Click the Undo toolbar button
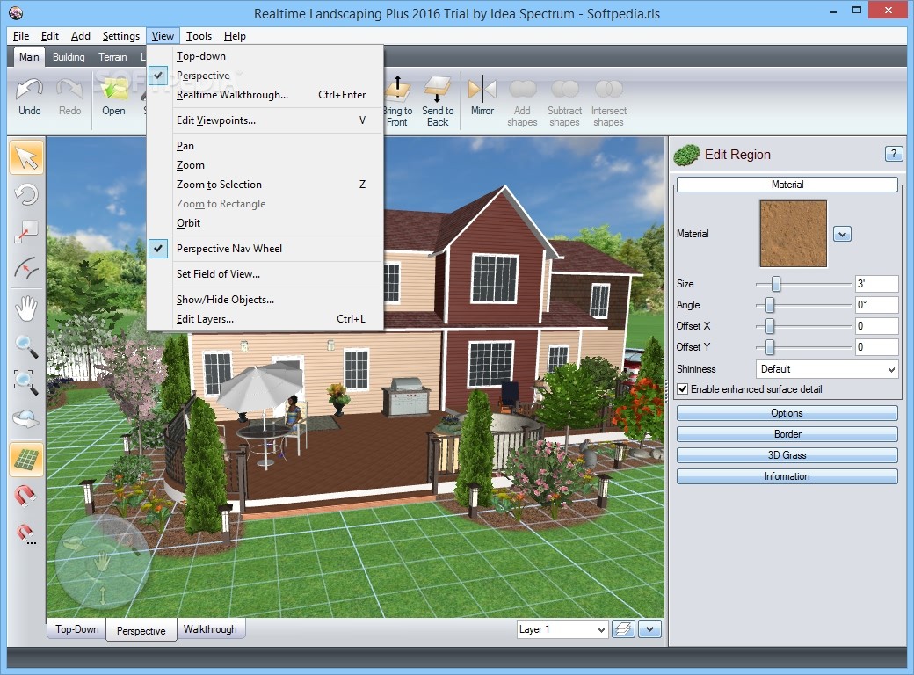Image resolution: width=914 pixels, height=675 pixels. tap(29, 98)
